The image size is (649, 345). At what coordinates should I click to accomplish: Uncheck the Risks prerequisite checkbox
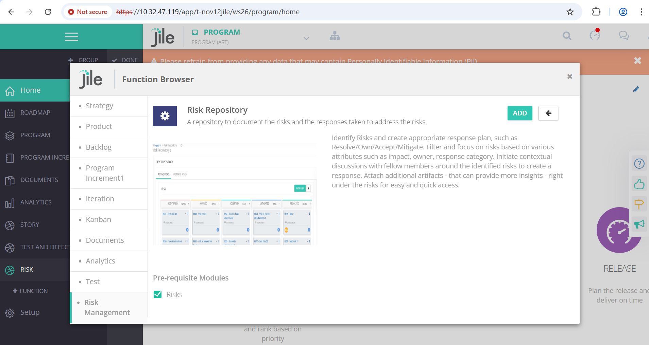(158, 294)
